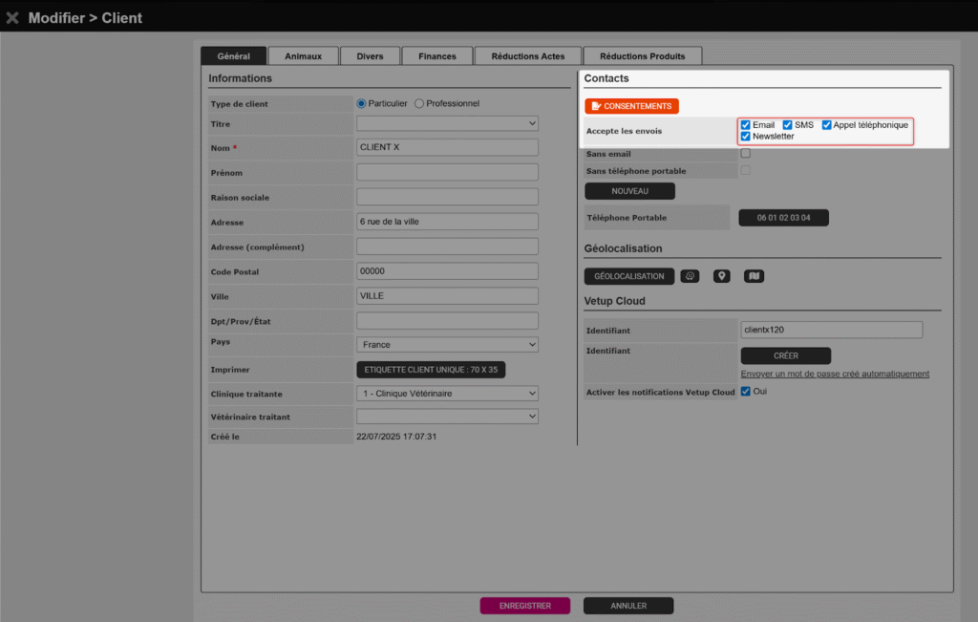Open the folded map icon button
The height and width of the screenshot is (622, 978).
coord(755,276)
